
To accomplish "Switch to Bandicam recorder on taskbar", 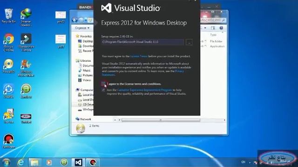I will tap(93, 162).
